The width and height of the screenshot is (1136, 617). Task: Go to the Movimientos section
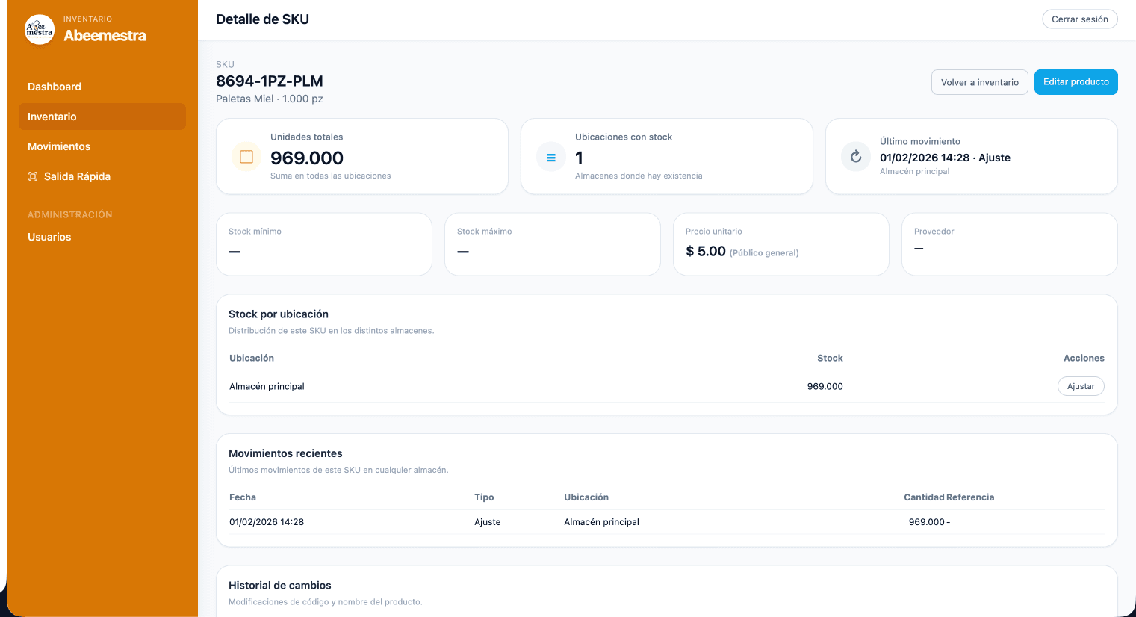pyautogui.click(x=59, y=146)
